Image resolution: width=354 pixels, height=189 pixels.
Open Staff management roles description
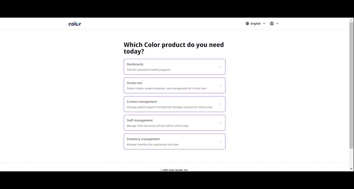[x=157, y=126]
